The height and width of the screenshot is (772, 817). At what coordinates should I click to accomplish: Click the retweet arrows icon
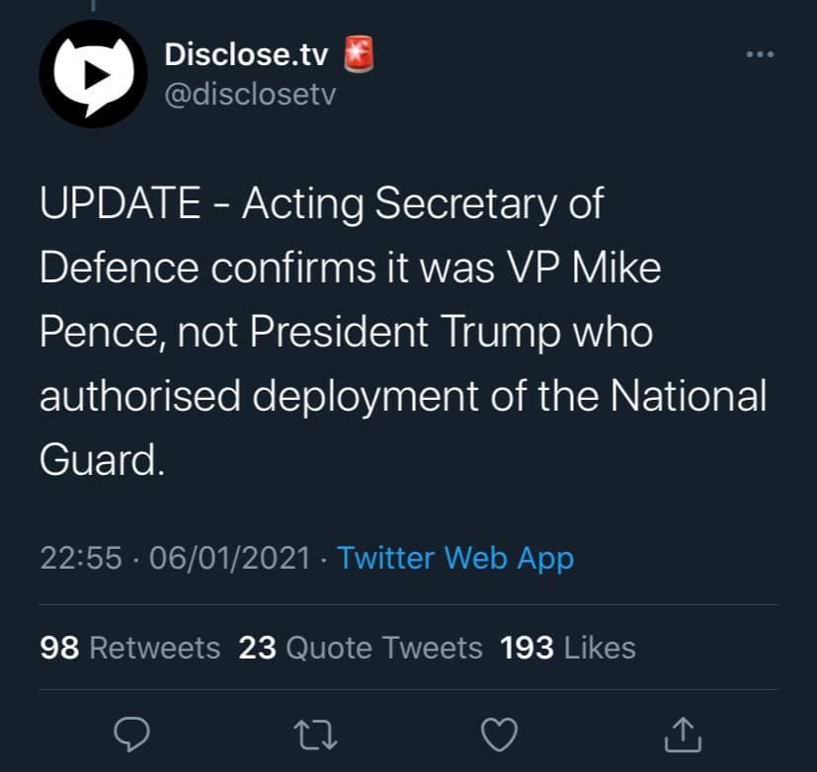coord(314,732)
